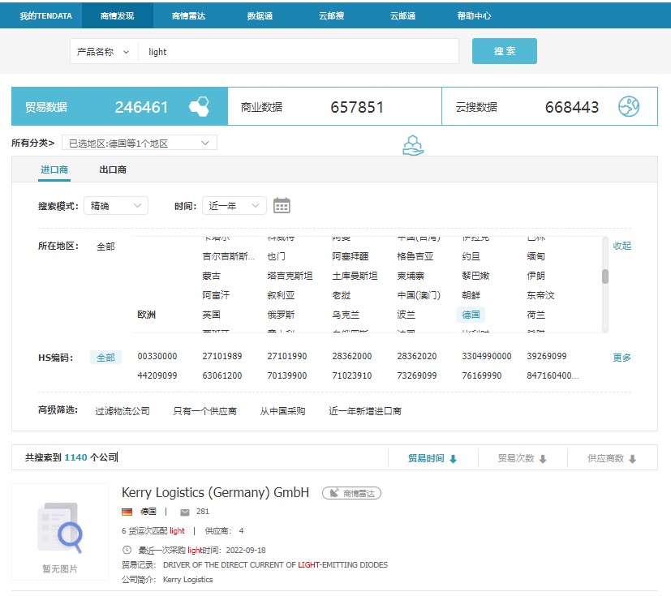Click the clock icon beside last purchase time
Image resolution: width=671 pixels, height=596 pixels.
coord(127,550)
